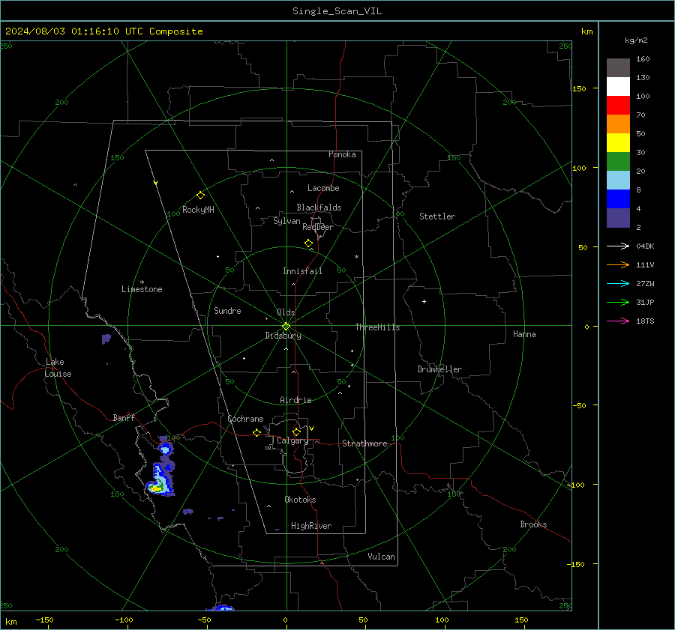The image size is (675, 630).
Task: Click the Single_Scan_VIL title text
Action: pos(337,11)
